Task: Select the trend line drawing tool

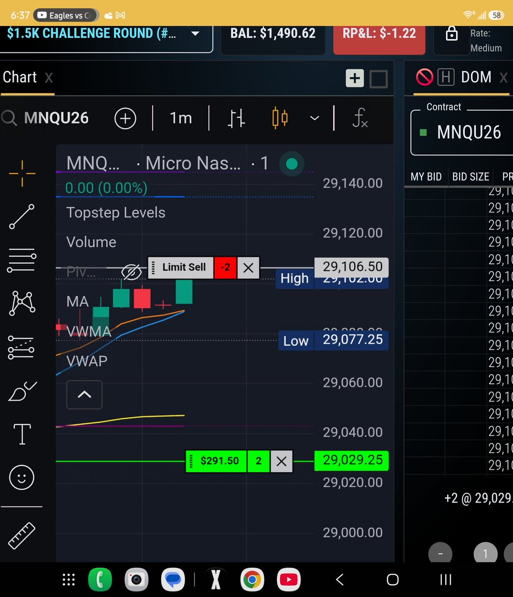Action: coord(22,216)
